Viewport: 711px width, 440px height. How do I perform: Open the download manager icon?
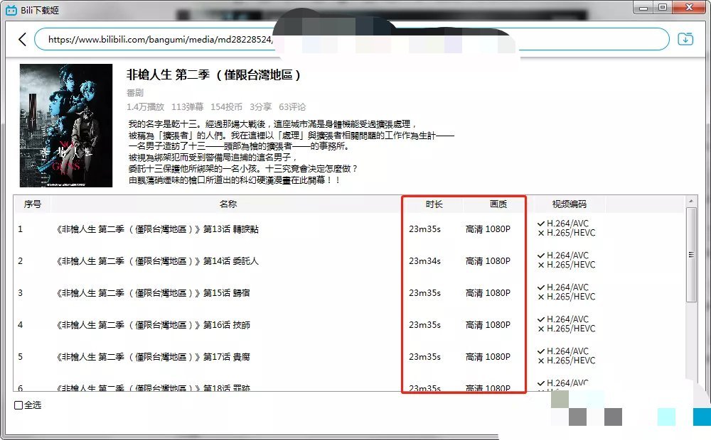pos(685,39)
